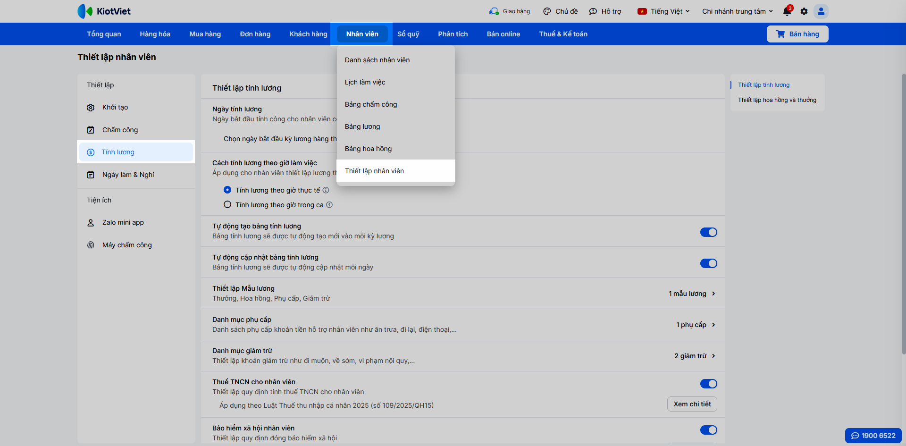Click the user account avatar icon
Screen dimensions: 906x446
pos(821,11)
